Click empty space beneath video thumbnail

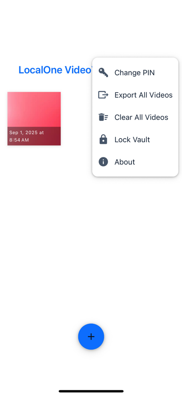coord(34,215)
